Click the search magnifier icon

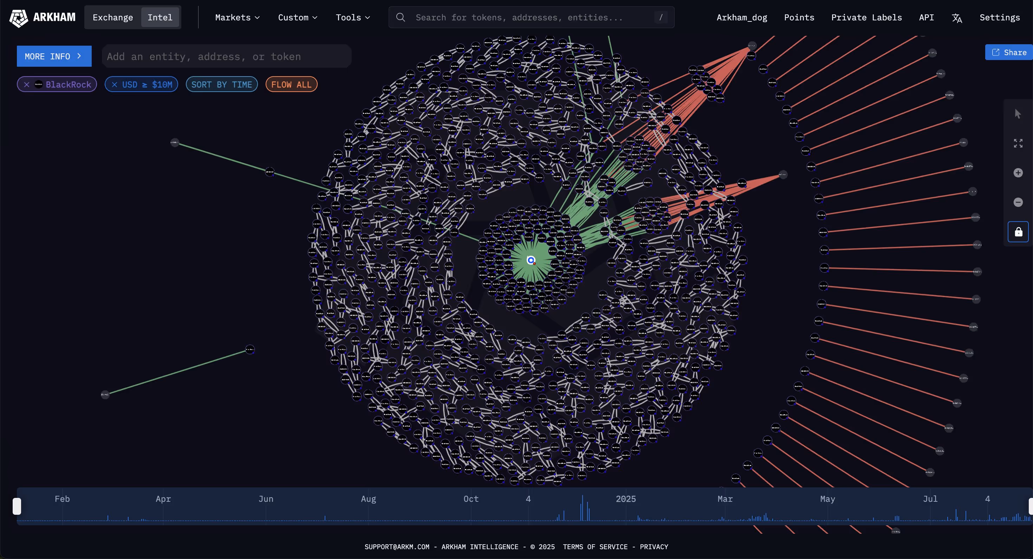coord(400,17)
